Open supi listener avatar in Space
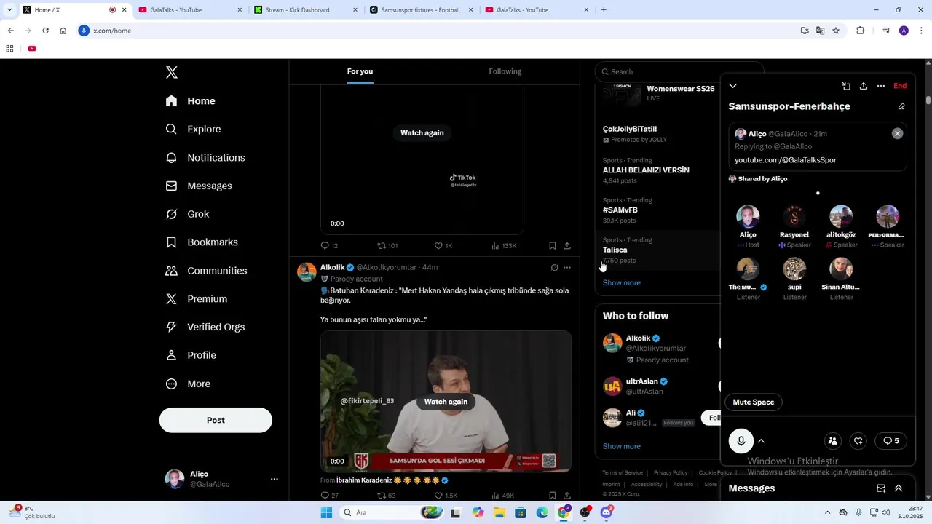This screenshot has height=524, width=932. 794,269
